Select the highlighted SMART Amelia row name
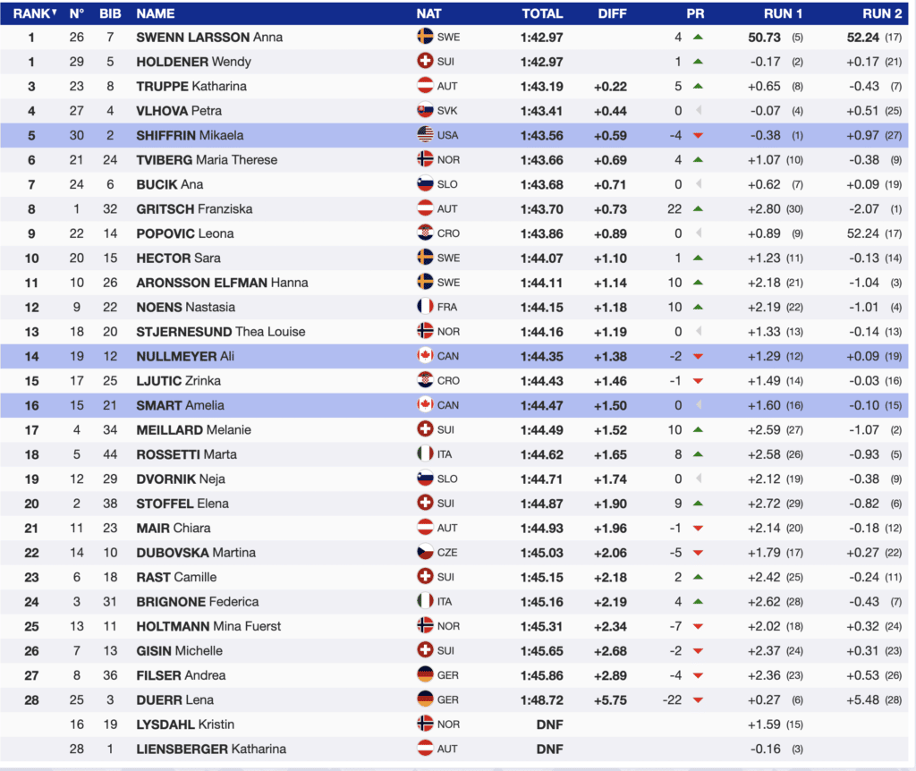916x771 pixels. click(180, 405)
